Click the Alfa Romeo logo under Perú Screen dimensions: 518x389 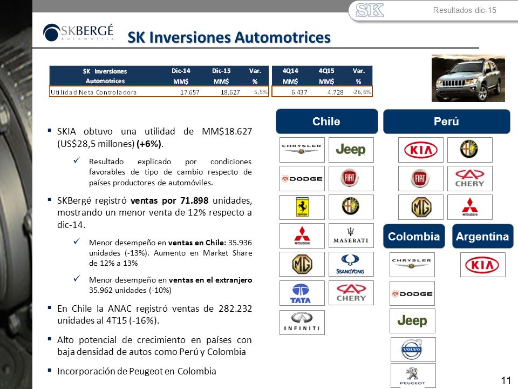pos(470,150)
